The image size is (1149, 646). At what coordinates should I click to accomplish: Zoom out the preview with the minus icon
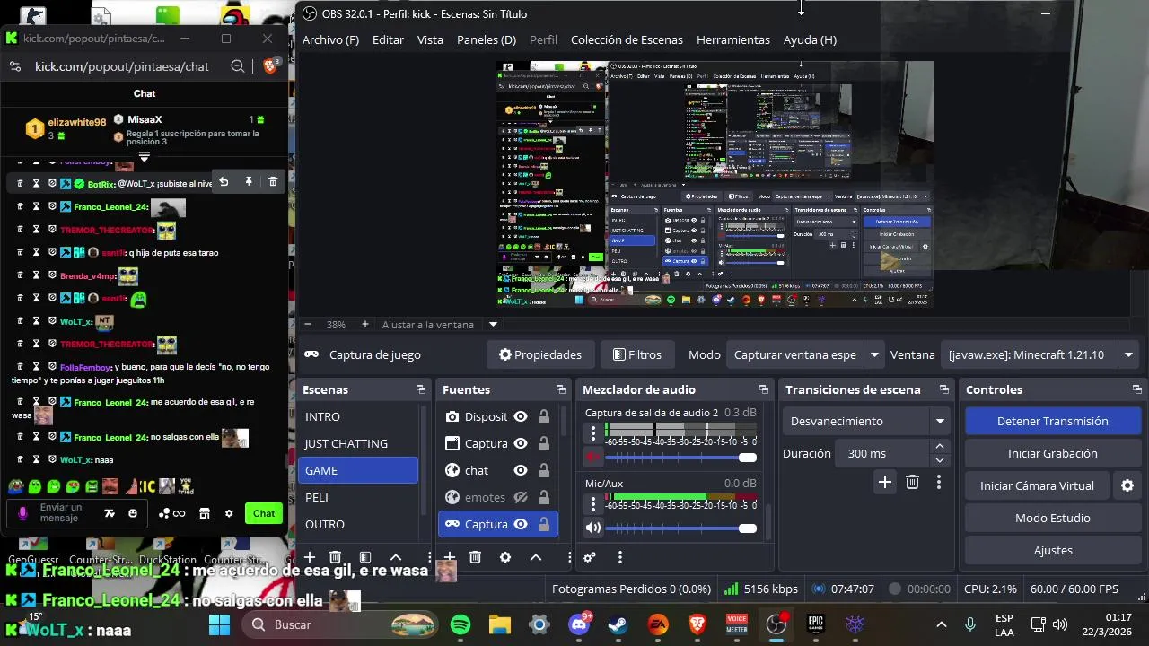tap(308, 324)
